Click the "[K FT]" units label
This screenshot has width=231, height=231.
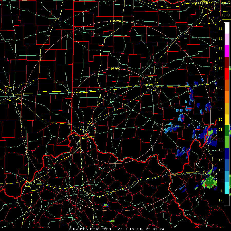point(217,18)
